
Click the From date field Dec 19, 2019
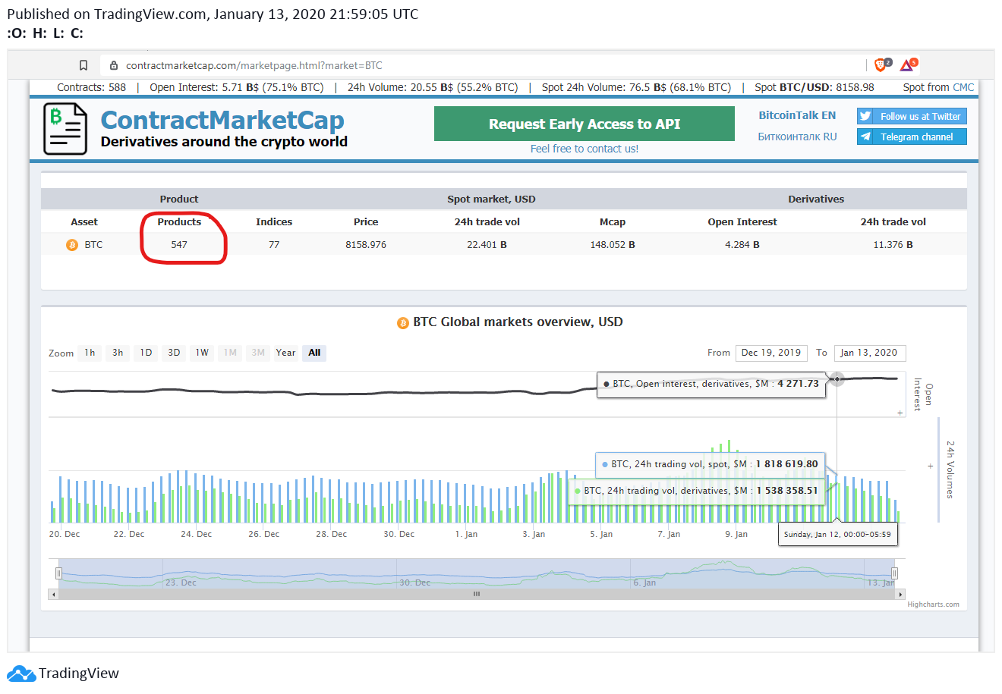point(771,353)
